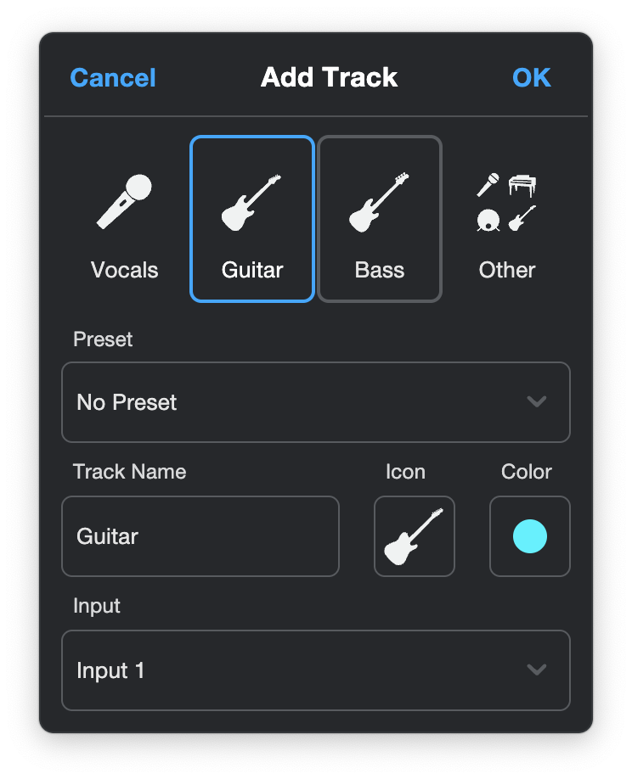Click the drum in the Other group
The width and height of the screenshot is (632, 779).
point(488,220)
